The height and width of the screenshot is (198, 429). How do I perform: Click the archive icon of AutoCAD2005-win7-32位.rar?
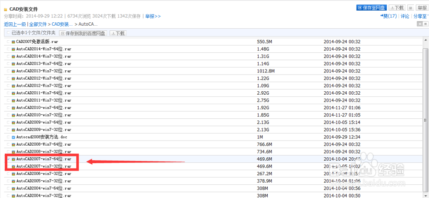click(13, 181)
